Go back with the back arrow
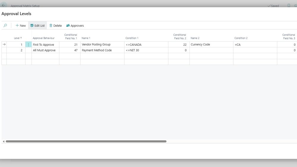 [3, 5]
